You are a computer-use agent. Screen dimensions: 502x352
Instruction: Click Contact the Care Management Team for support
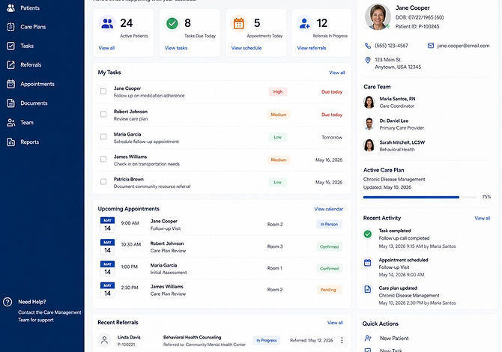49,316
